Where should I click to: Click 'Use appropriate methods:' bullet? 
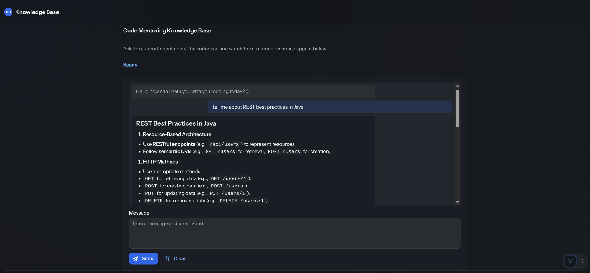[x=172, y=172]
